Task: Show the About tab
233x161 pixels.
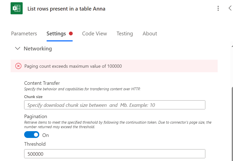Action: (150, 34)
